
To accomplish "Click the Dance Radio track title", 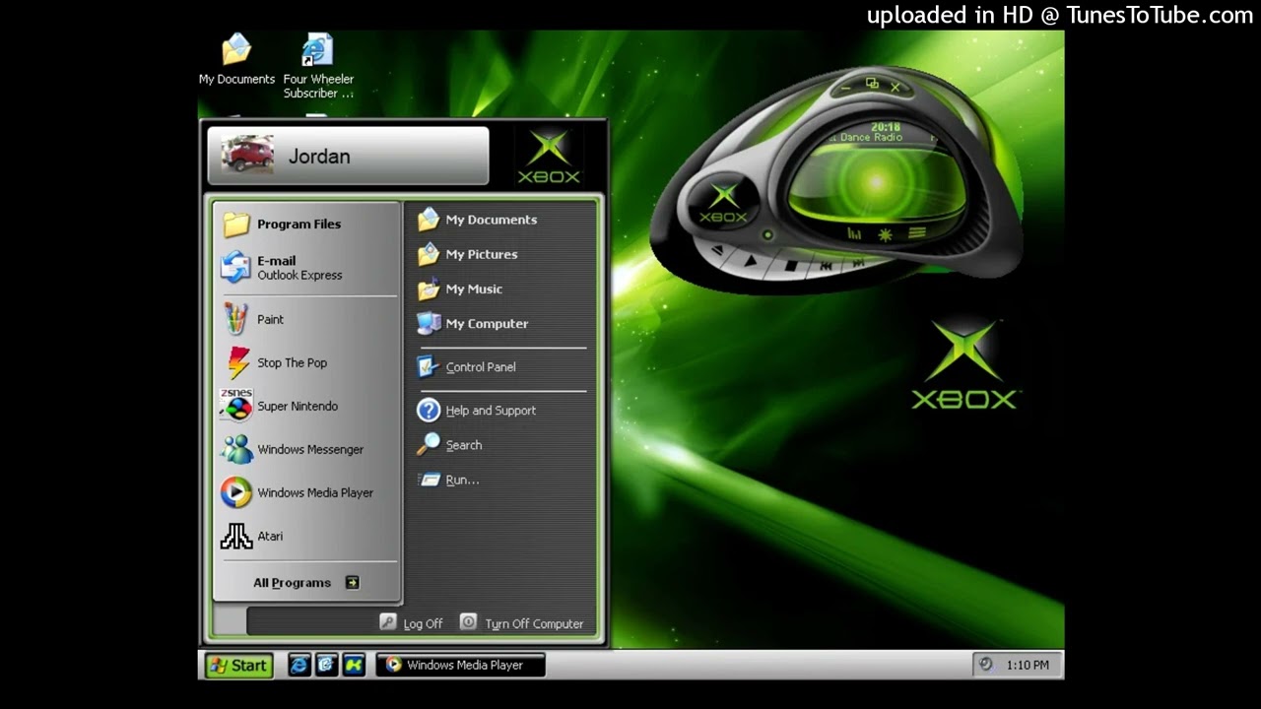I will click(x=872, y=138).
